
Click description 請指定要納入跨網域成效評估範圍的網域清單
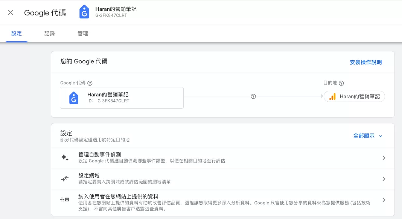(x=124, y=182)
